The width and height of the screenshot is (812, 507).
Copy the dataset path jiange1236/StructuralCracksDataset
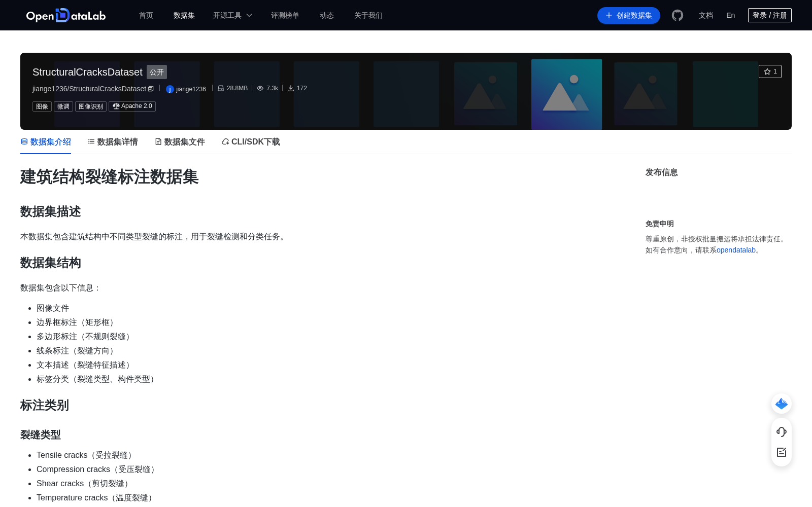[x=151, y=89]
